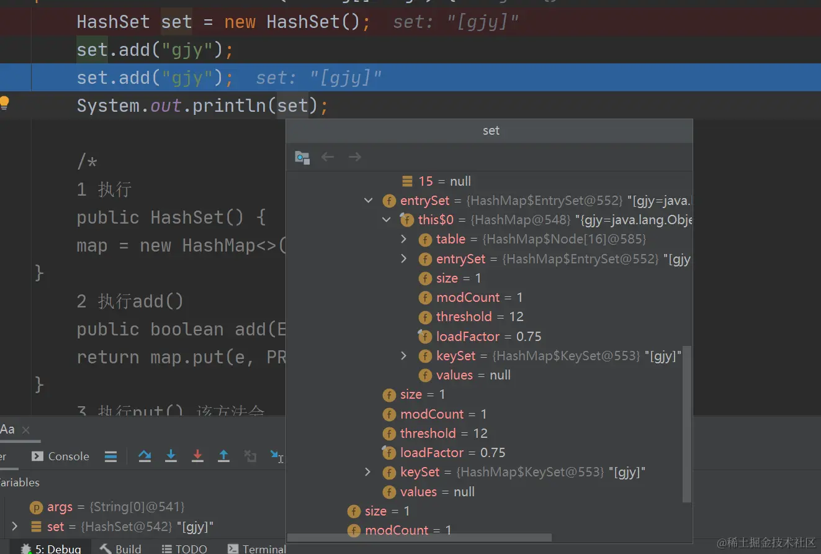Open the Build tool window
The image size is (821, 554).
(x=120, y=549)
